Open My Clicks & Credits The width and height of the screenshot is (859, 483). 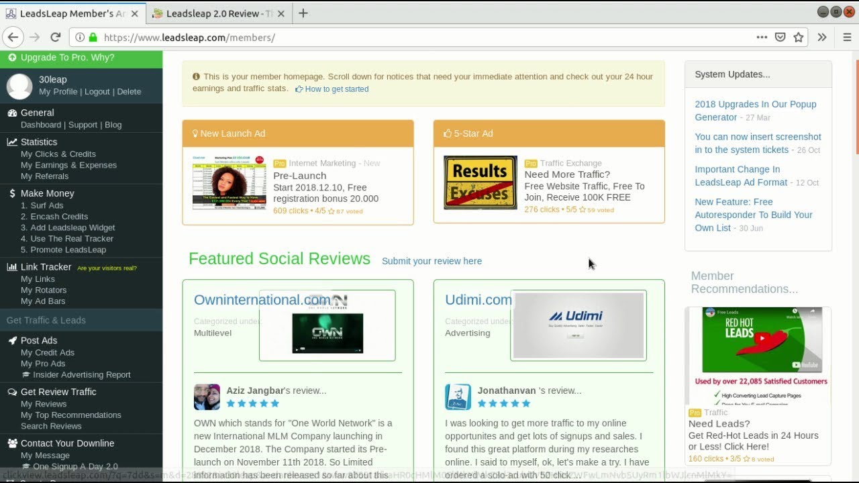[58, 154]
